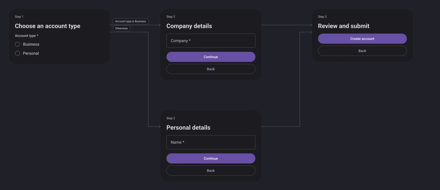The image size is (440, 190).
Task: Click the 'Otherwise' condition label
Action: [121, 28]
